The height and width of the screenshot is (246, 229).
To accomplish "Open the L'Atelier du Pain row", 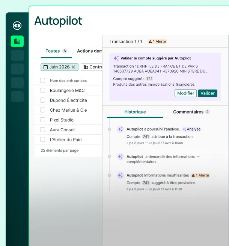I will 68,140.
